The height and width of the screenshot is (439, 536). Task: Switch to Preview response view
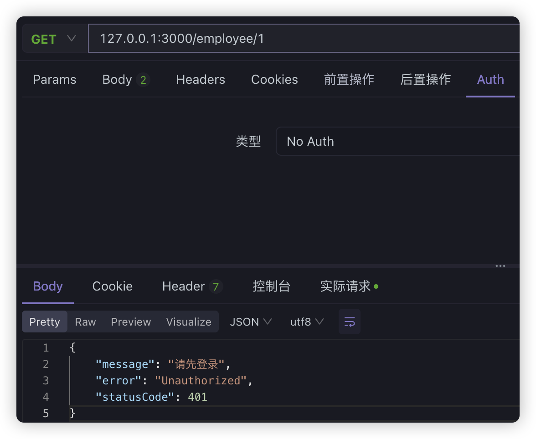131,322
